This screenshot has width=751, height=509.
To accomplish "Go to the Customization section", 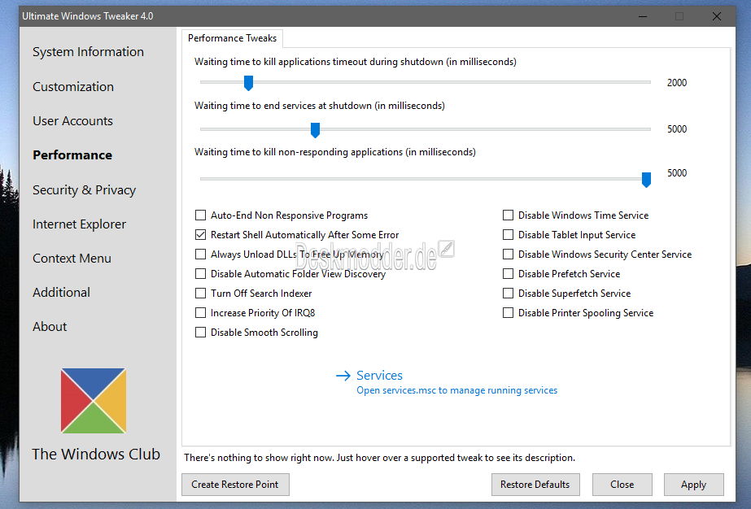I will click(73, 87).
